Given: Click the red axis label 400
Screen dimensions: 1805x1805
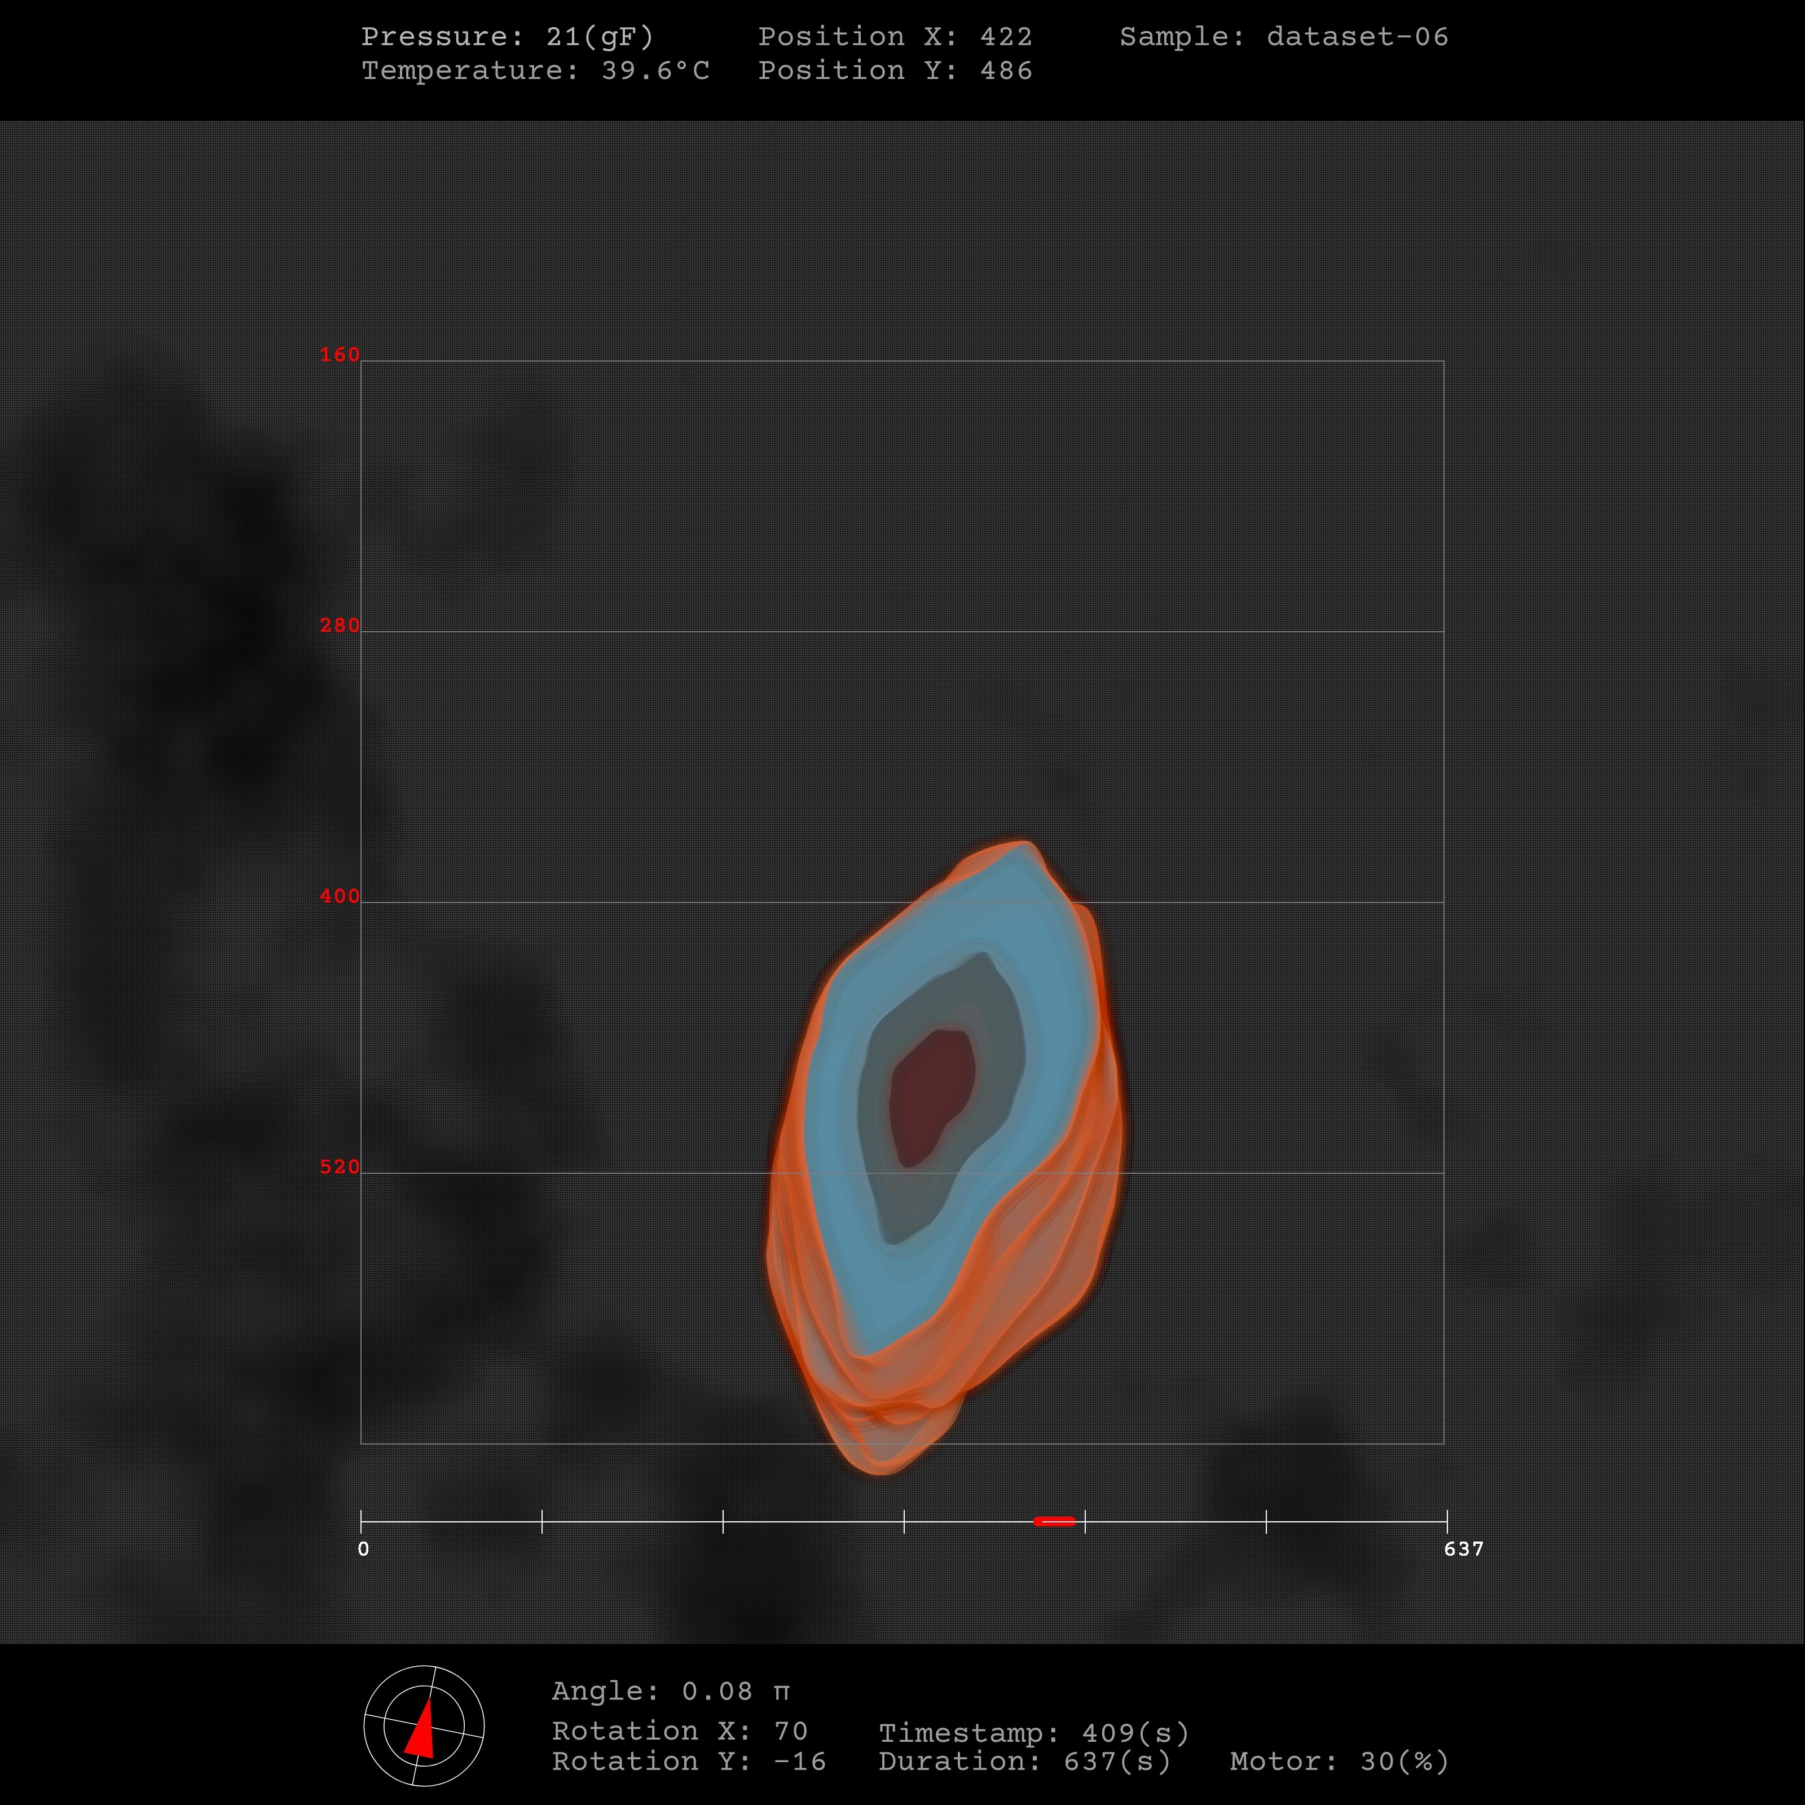Looking at the screenshot, I should pos(339,896).
